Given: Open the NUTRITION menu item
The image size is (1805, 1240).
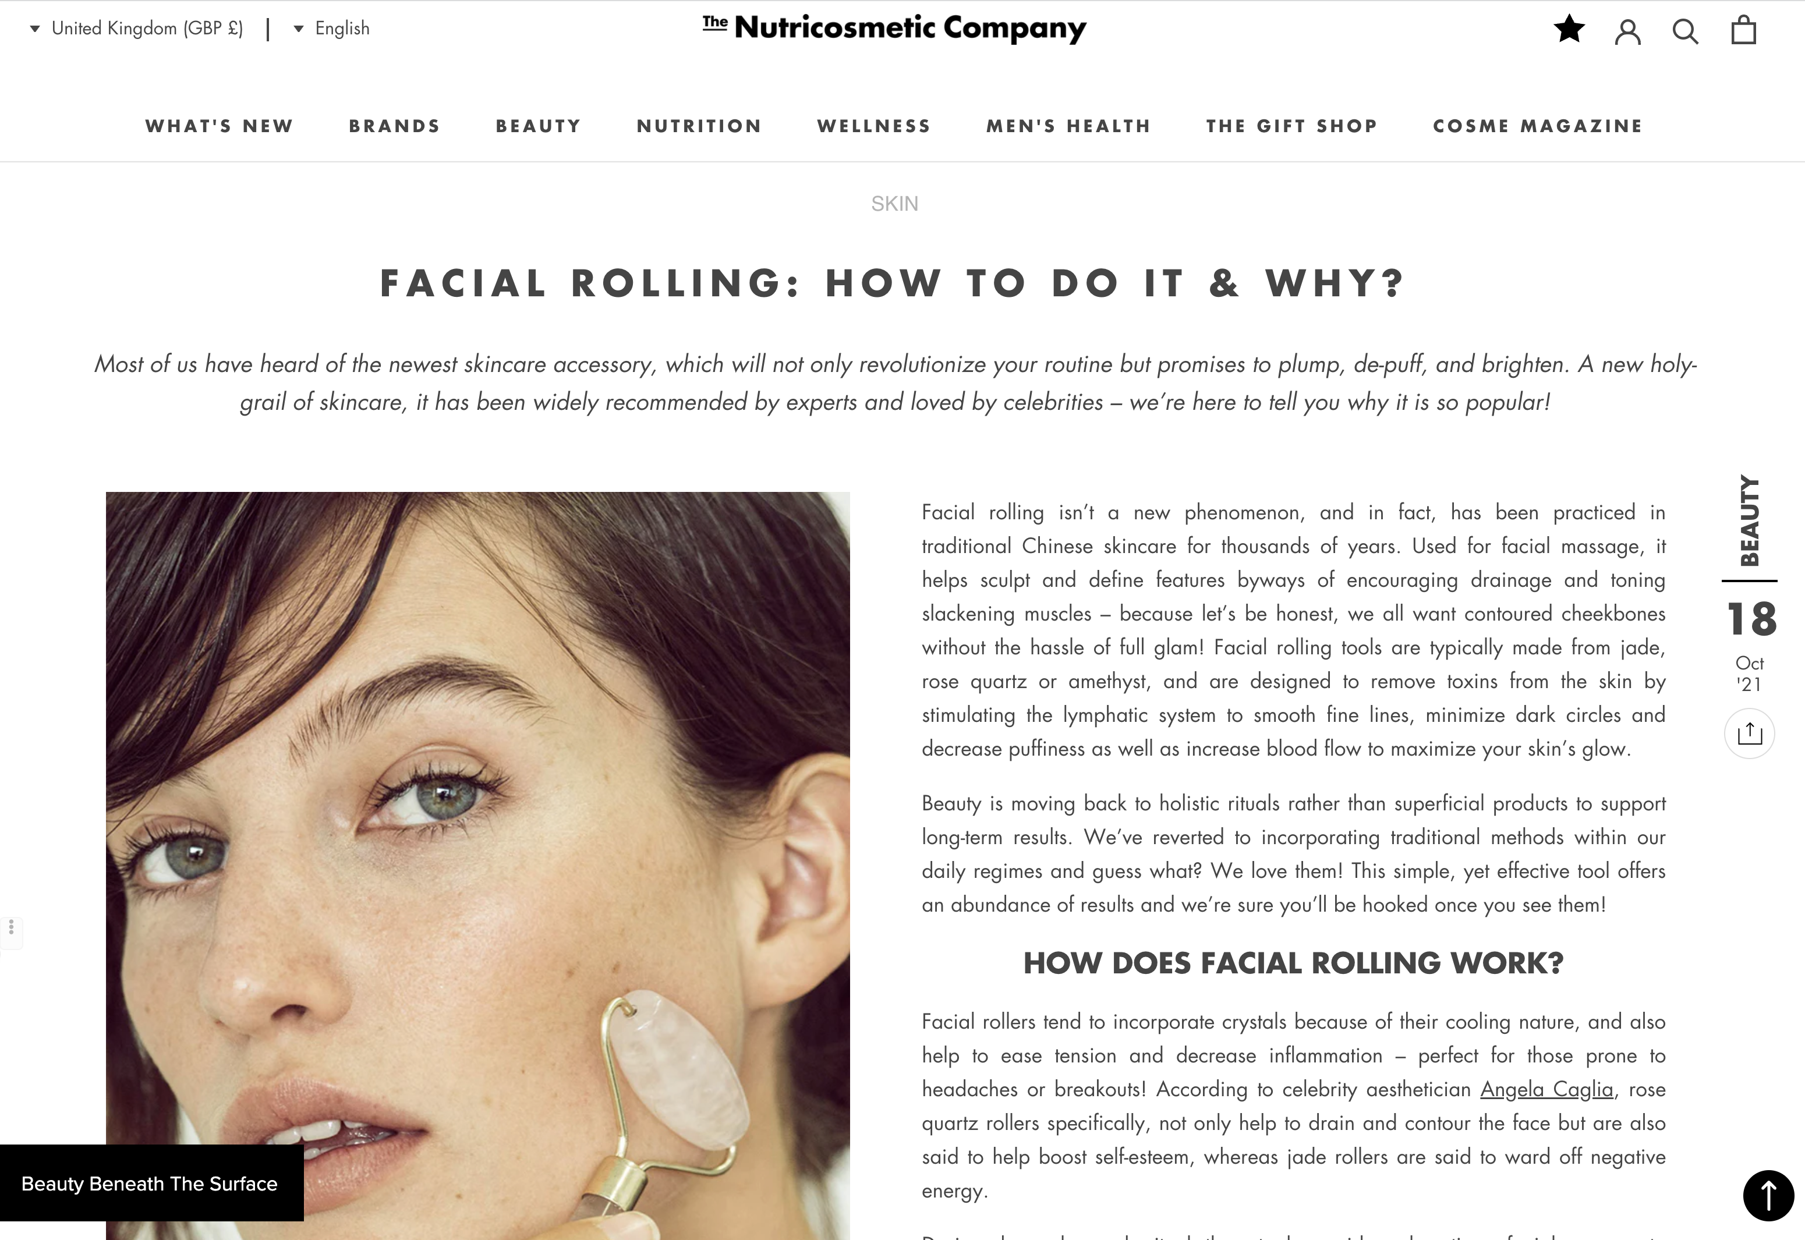Looking at the screenshot, I should click(699, 126).
